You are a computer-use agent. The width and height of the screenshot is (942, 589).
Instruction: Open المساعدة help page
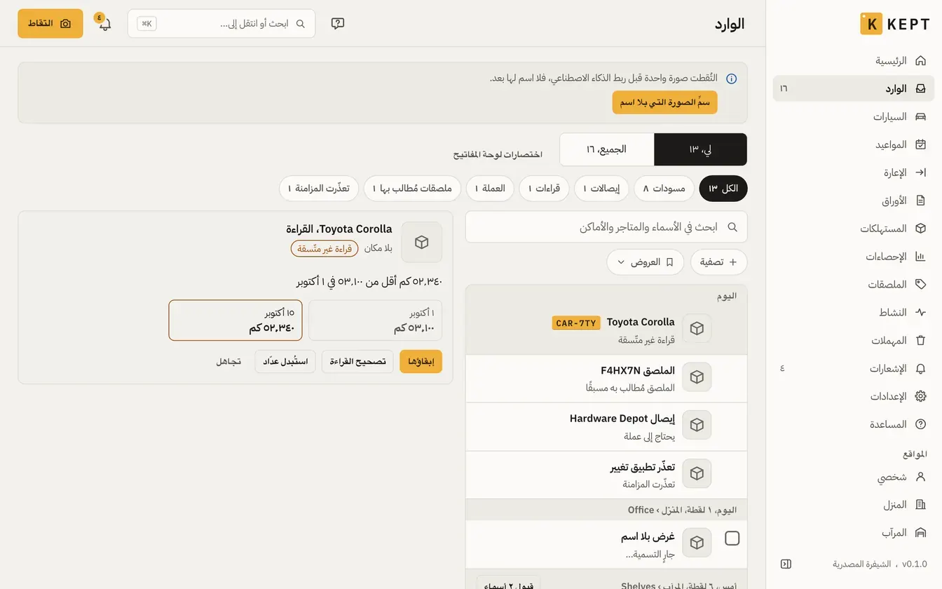pos(853,425)
